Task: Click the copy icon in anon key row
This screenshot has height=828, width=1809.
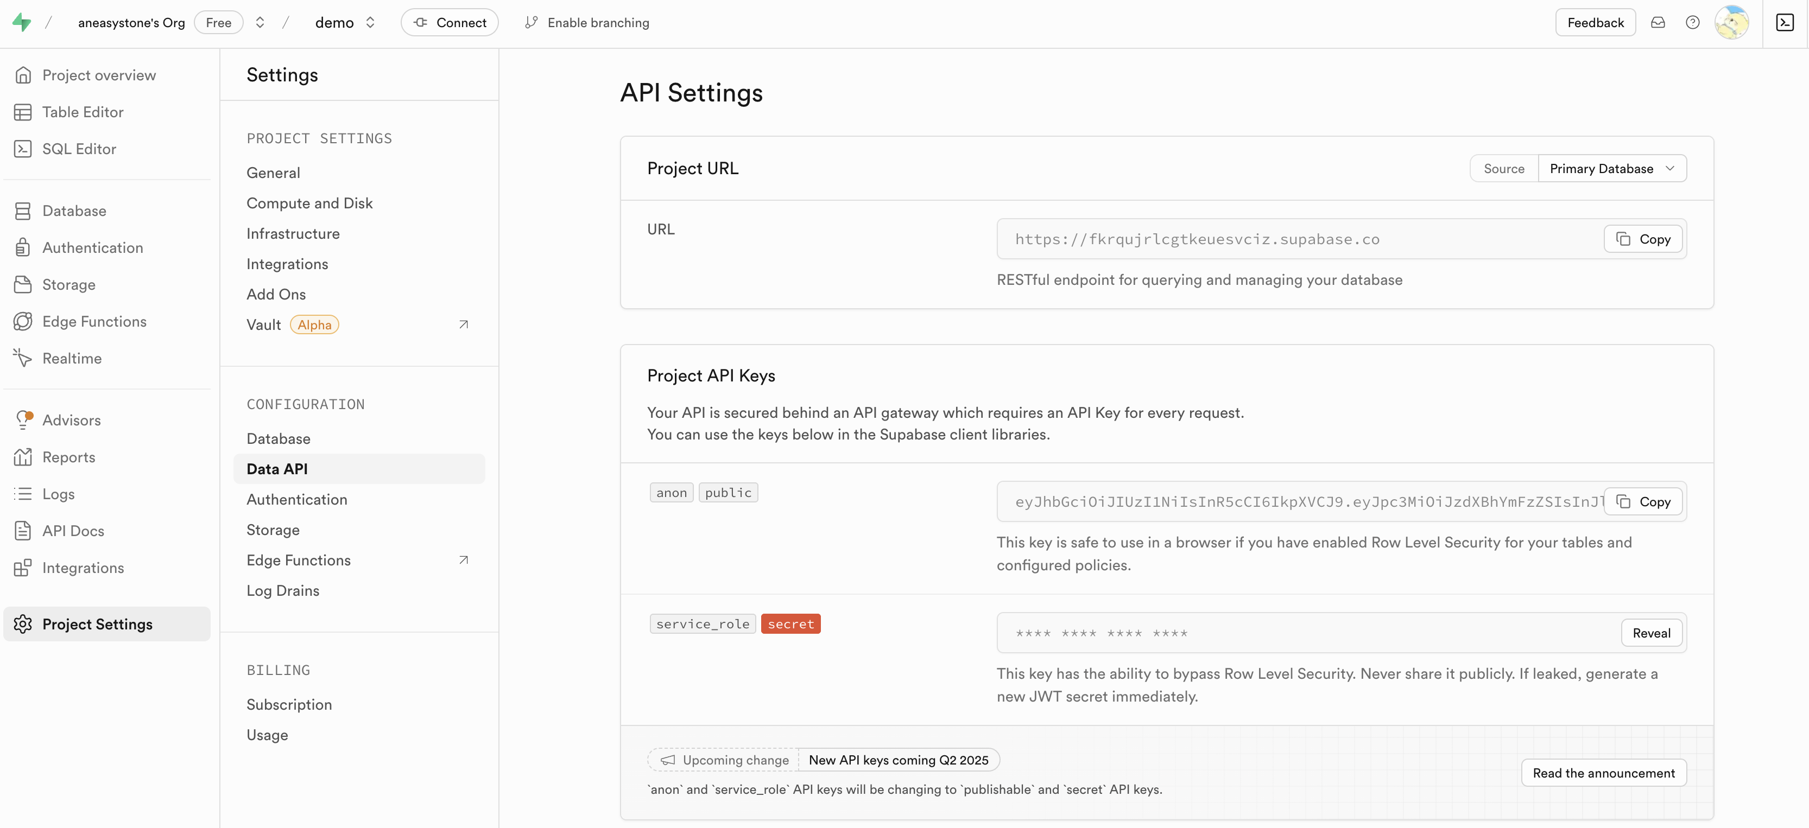Action: pos(1624,502)
